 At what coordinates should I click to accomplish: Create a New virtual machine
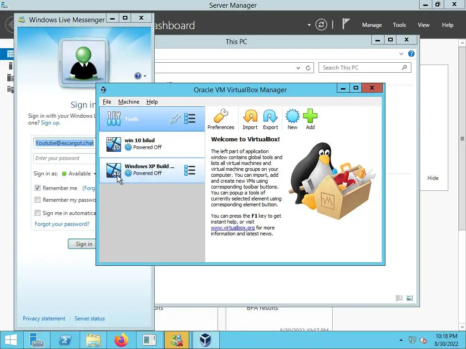pos(293,120)
